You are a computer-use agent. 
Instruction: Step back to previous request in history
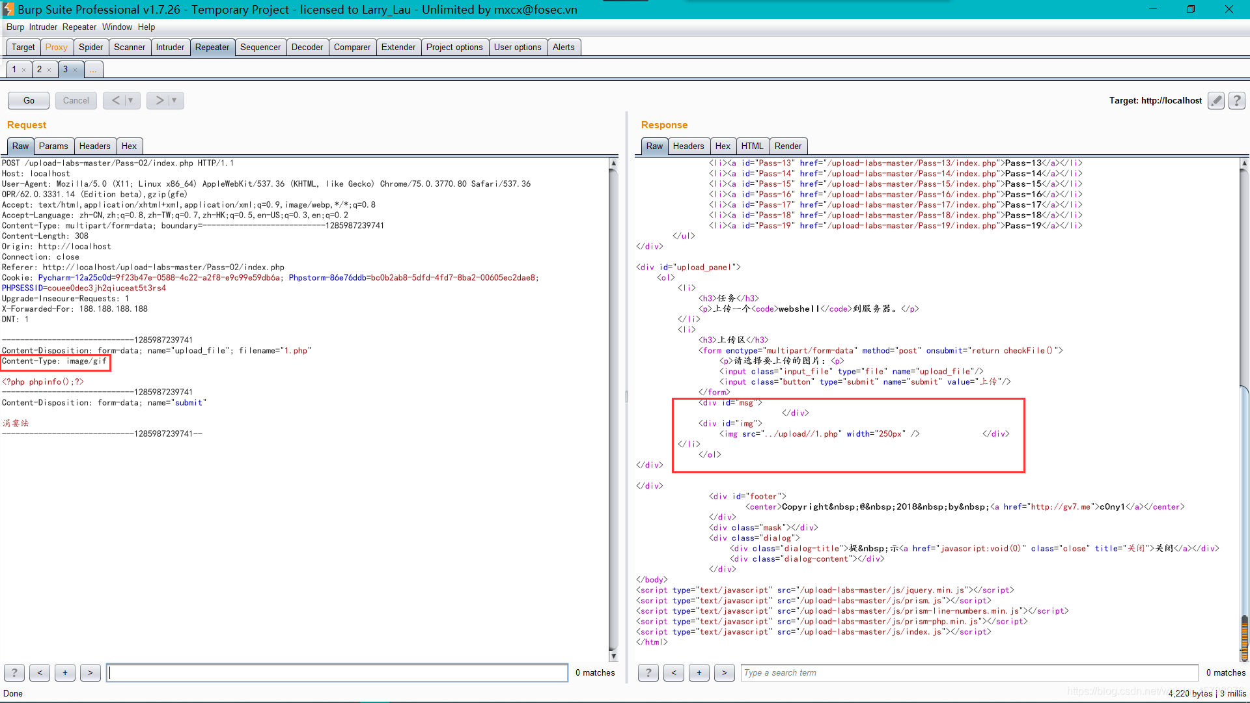click(115, 100)
